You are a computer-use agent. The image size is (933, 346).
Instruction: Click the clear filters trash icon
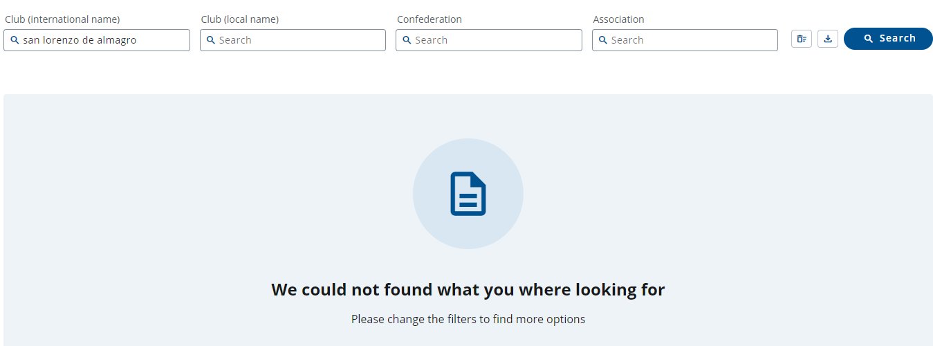click(801, 39)
